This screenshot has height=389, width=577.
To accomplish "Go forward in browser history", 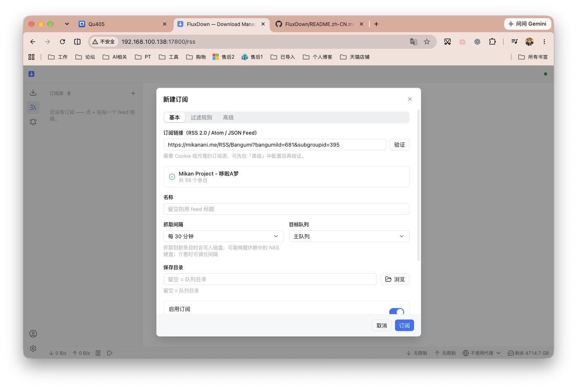I will 48,42.
